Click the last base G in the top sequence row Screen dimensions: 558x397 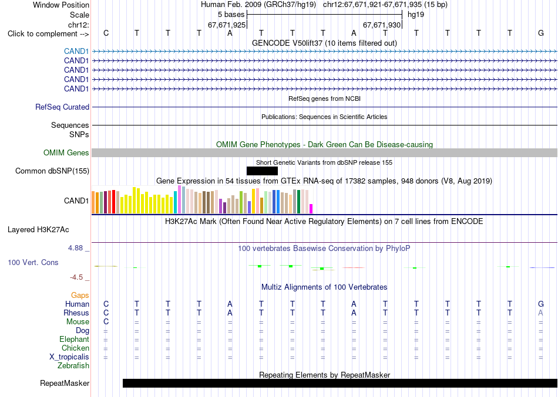click(x=541, y=33)
